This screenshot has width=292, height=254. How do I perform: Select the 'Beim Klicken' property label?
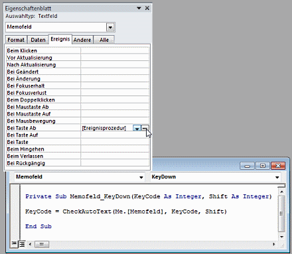pos(22,51)
